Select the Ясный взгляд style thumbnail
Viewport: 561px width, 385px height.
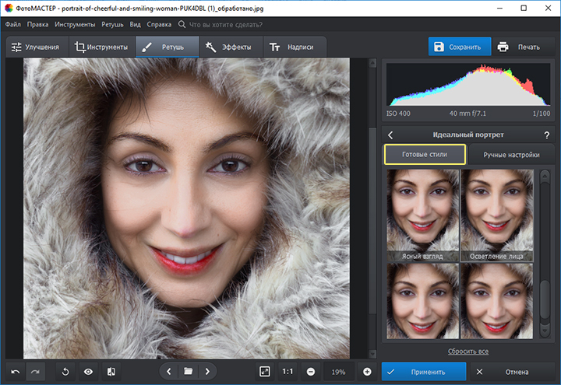tap(423, 215)
